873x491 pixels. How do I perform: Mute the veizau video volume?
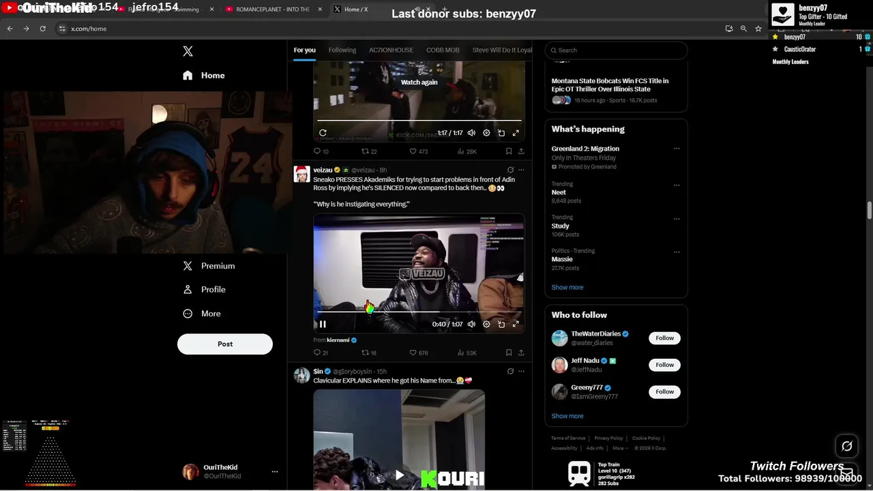tap(471, 324)
